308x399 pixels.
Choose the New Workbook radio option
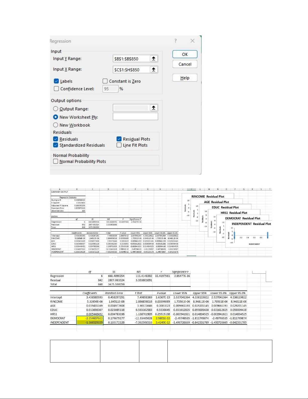56,125
